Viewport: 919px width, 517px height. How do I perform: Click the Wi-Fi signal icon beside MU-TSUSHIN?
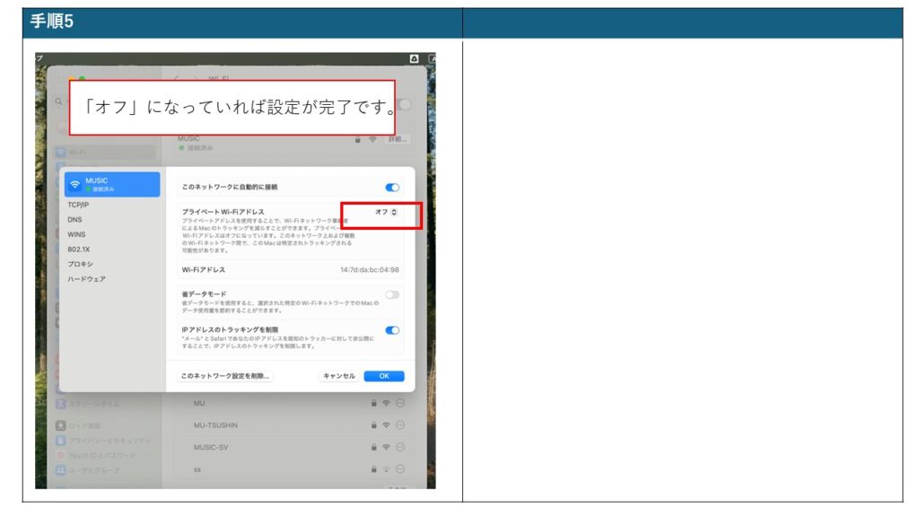pyautogui.click(x=386, y=425)
